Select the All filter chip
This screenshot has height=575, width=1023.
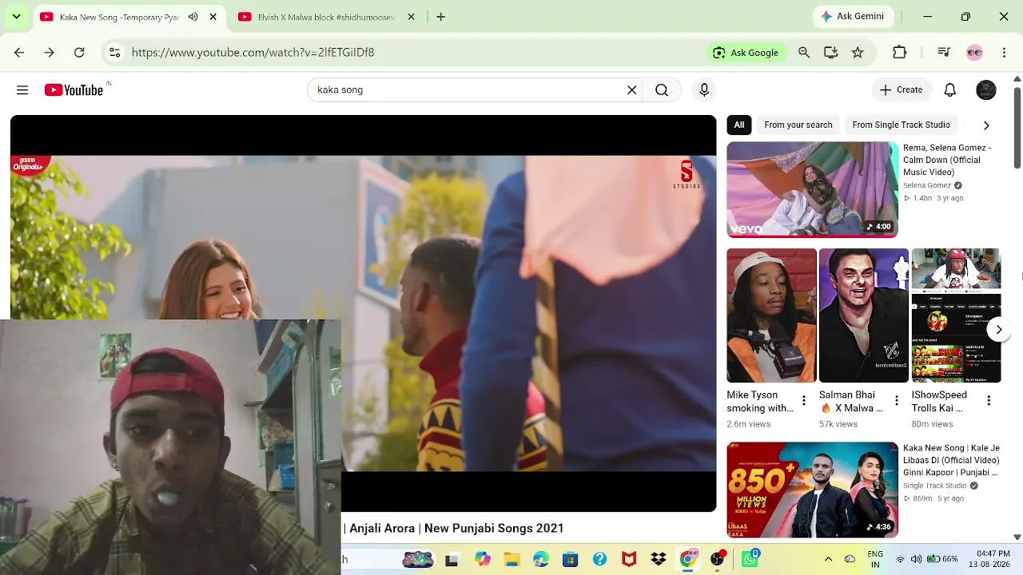pos(739,125)
